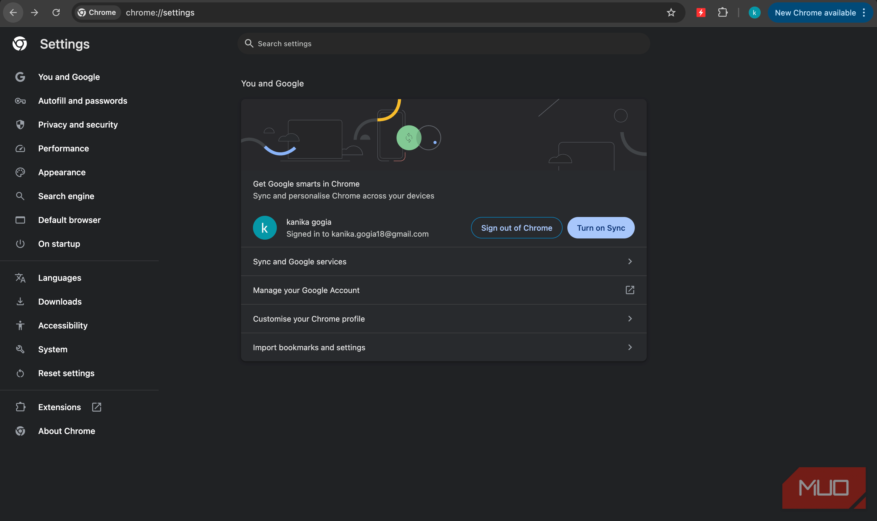Open Autofill and passwords settings
Viewport: 877px width, 521px height.
[x=83, y=101]
